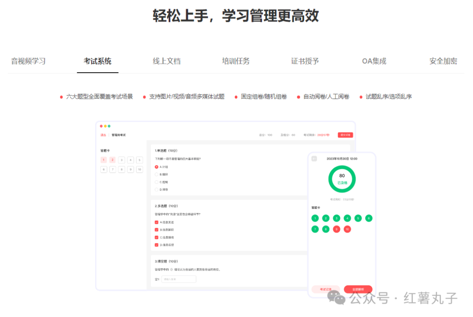The width and height of the screenshot is (473, 317).
Task: Tap green circle 8 on mobile answer card
Action: 326,229
